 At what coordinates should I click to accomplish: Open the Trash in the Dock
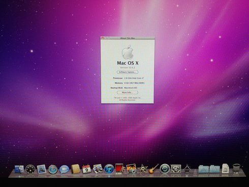click(236, 169)
